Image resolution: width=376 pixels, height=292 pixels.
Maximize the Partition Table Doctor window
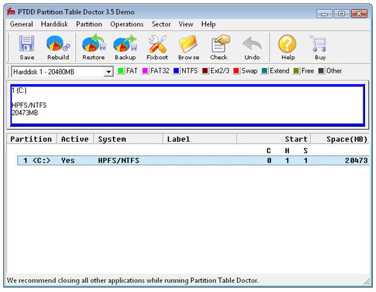pos(342,14)
